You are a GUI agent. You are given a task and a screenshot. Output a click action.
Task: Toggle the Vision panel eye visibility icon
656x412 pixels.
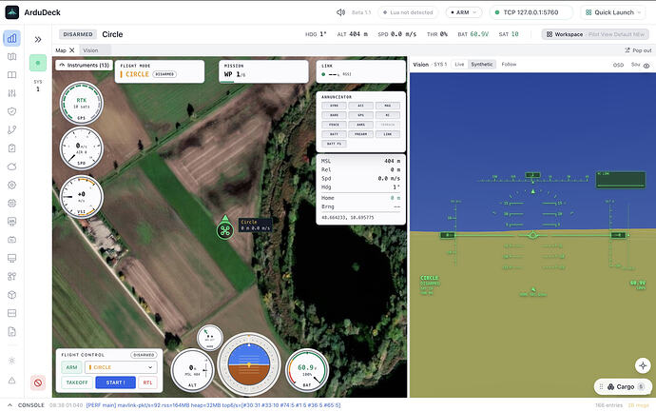pyautogui.click(x=646, y=65)
